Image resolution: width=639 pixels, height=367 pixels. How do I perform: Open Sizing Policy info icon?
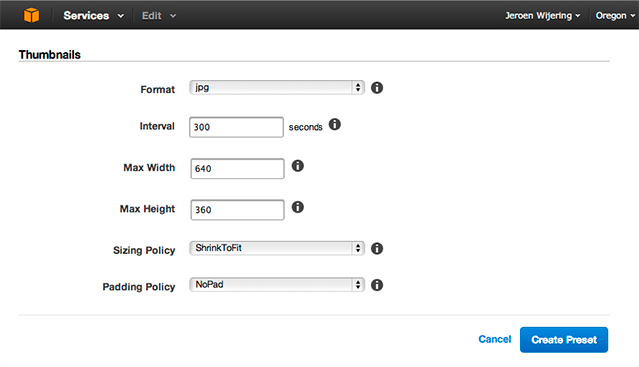pos(377,248)
